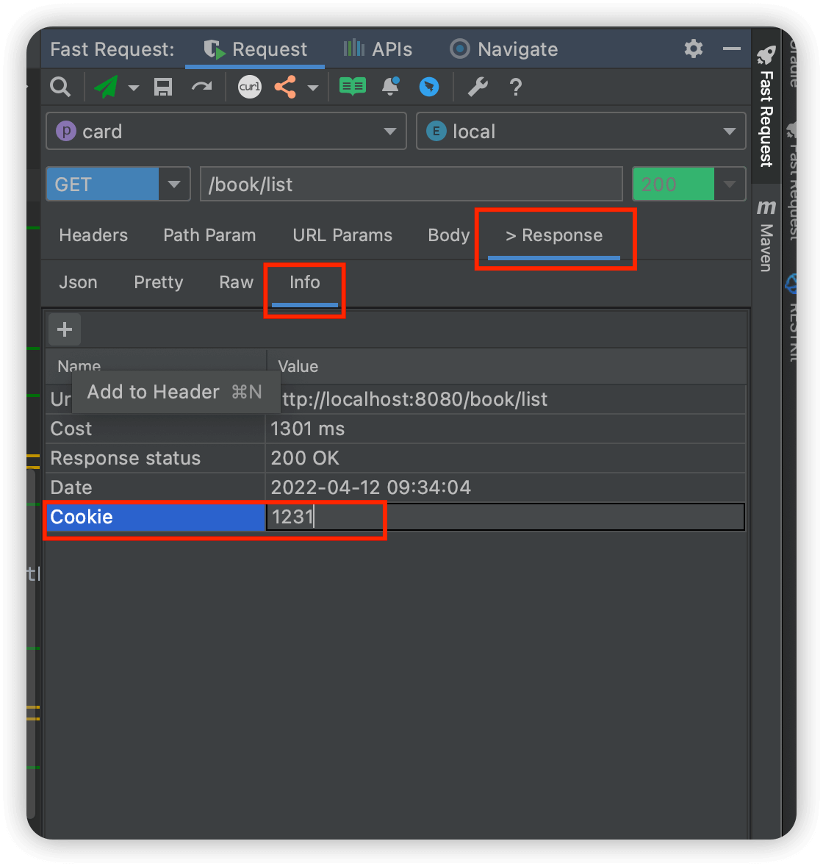Screen dimensions: 823x866
Task: Open settings gear in Fast Request header
Action: (x=694, y=49)
